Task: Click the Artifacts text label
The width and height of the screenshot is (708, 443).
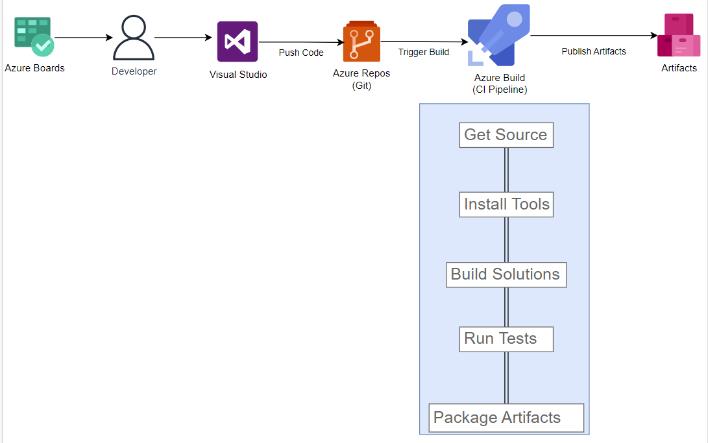Action: [x=679, y=68]
